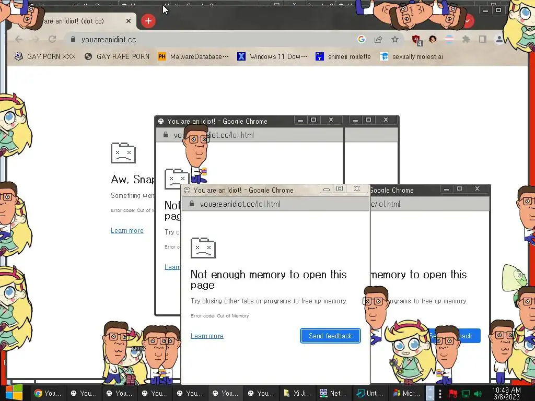Open the uBlock Origin extension

[x=417, y=40]
